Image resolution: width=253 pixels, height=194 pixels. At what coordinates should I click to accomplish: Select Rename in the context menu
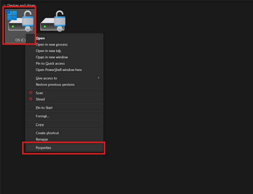click(64, 139)
